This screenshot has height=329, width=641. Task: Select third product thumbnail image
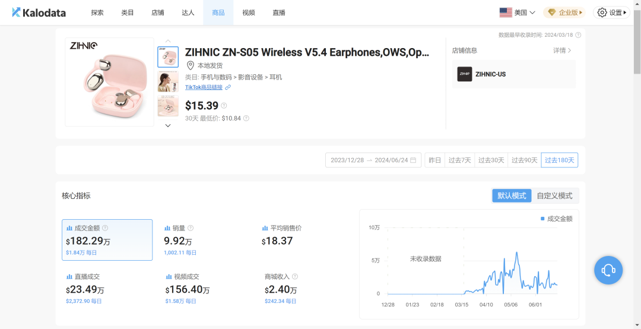168,106
